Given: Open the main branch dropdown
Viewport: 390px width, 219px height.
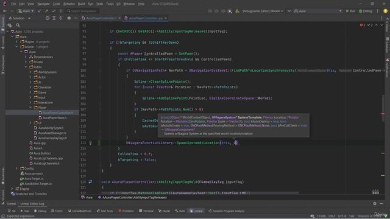Looking at the screenshot, I should (x=26, y=11).
